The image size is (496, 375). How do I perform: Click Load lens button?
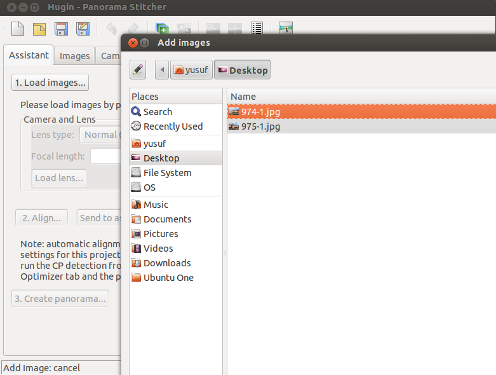pos(59,178)
